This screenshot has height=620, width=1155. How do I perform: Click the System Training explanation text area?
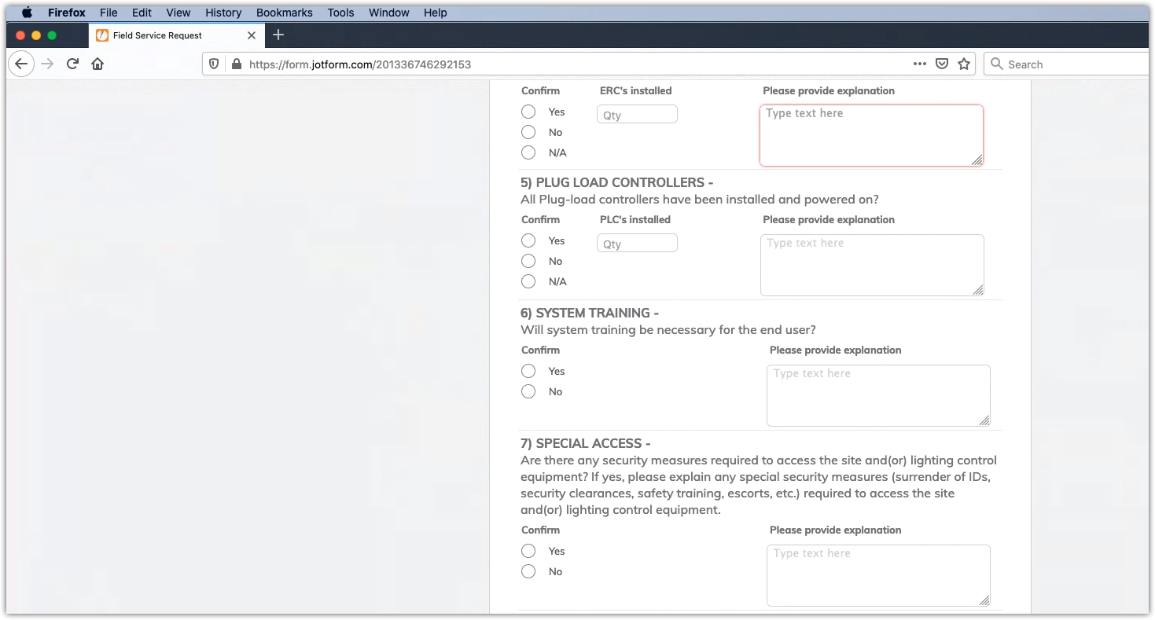[878, 395]
